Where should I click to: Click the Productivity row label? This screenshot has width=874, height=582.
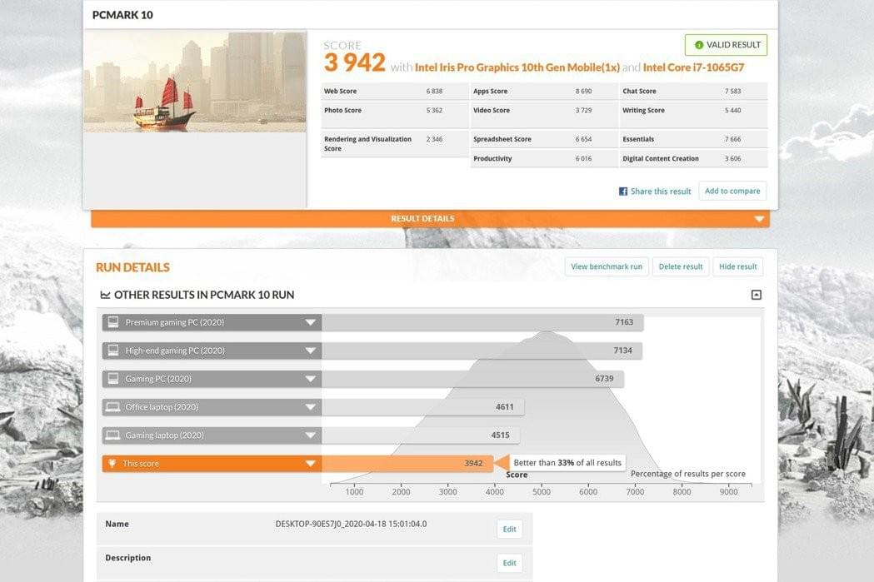click(x=492, y=159)
